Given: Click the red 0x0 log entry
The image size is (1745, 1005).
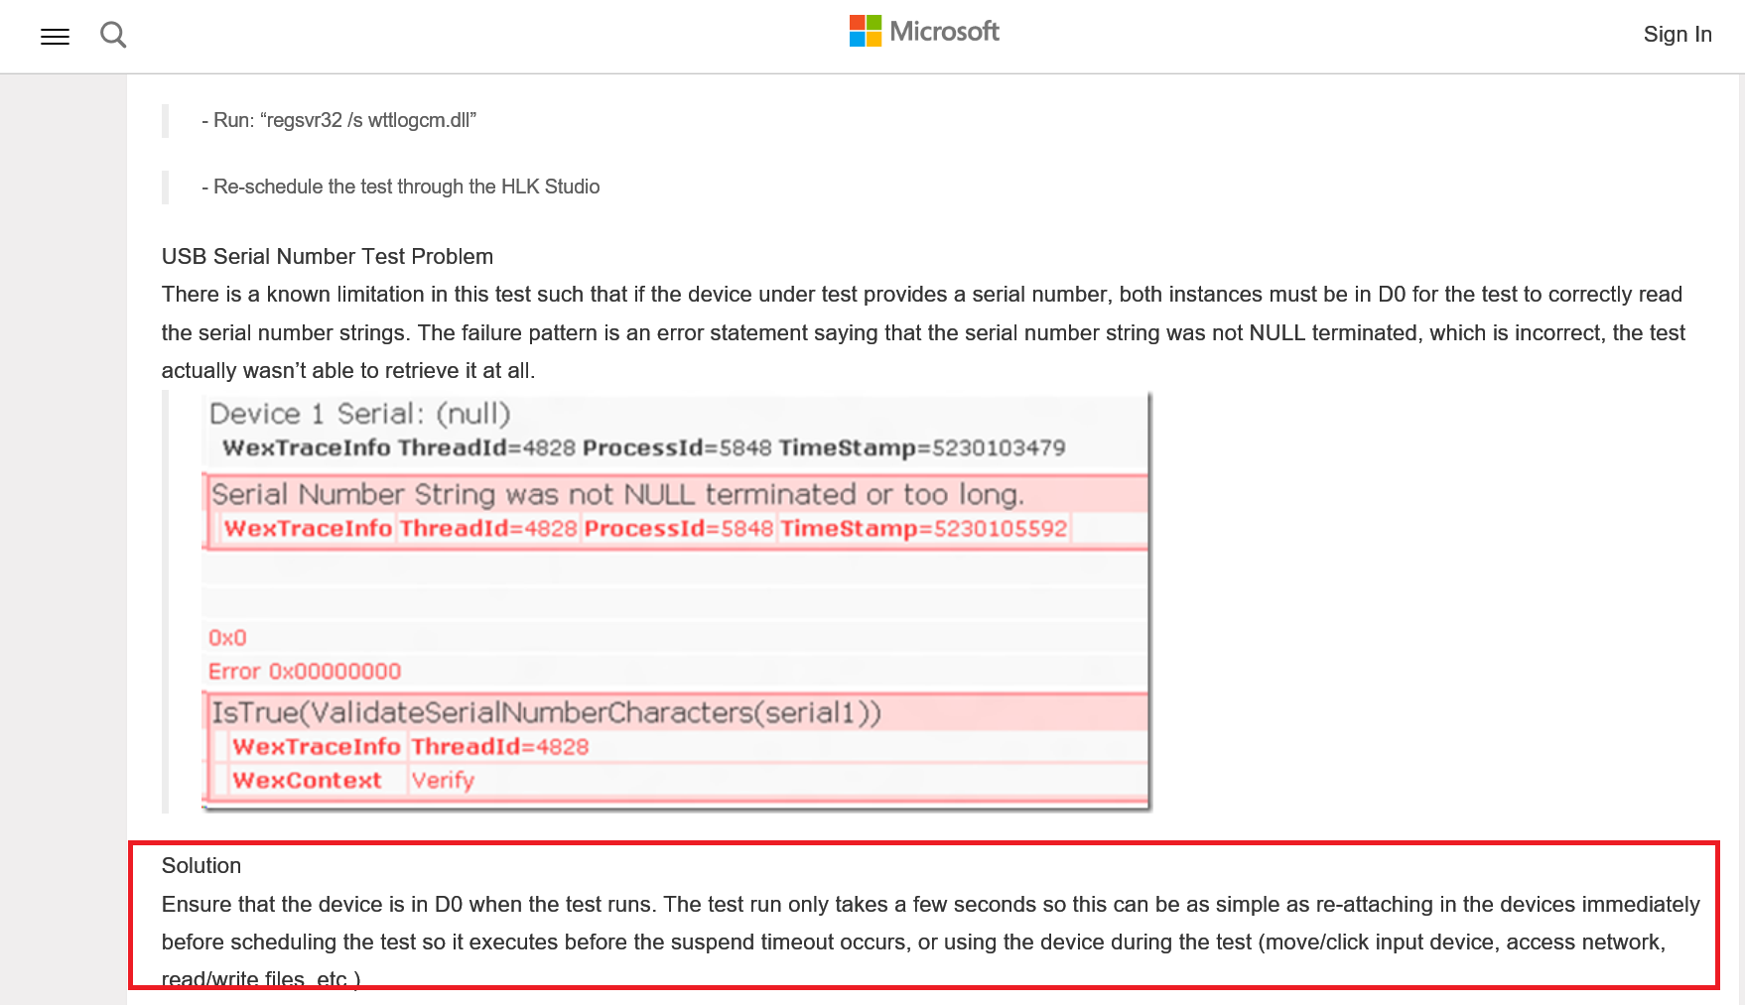Looking at the screenshot, I should (x=227, y=638).
